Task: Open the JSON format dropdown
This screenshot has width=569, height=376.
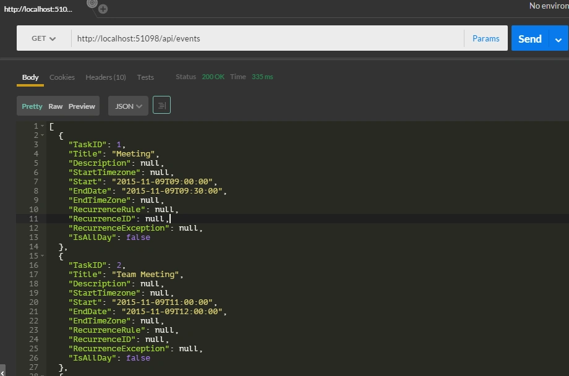Action: click(129, 106)
